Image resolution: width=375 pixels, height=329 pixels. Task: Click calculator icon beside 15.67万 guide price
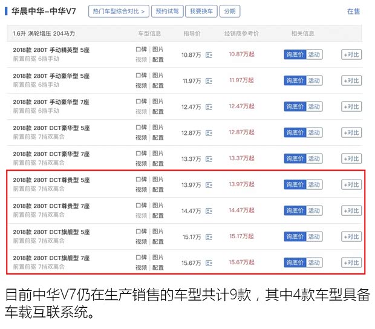point(209,263)
